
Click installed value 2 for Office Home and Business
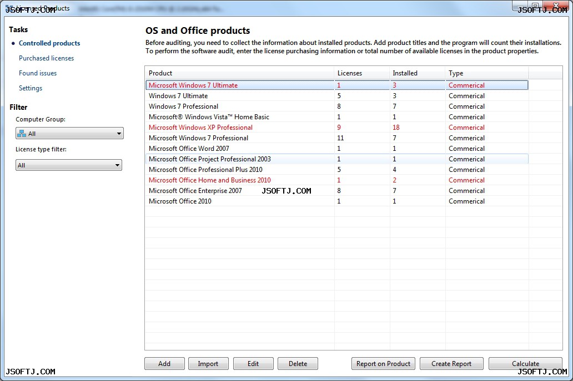394,180
